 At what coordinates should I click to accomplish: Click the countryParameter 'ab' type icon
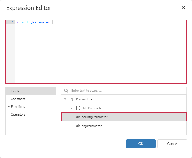click(78, 117)
